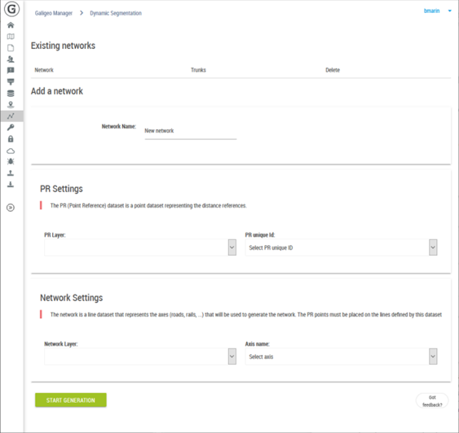The width and height of the screenshot is (459, 433).
Task: Click the Network Name input field
Action: coord(191,131)
